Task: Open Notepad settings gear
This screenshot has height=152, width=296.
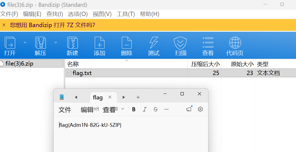Action: coord(200,109)
